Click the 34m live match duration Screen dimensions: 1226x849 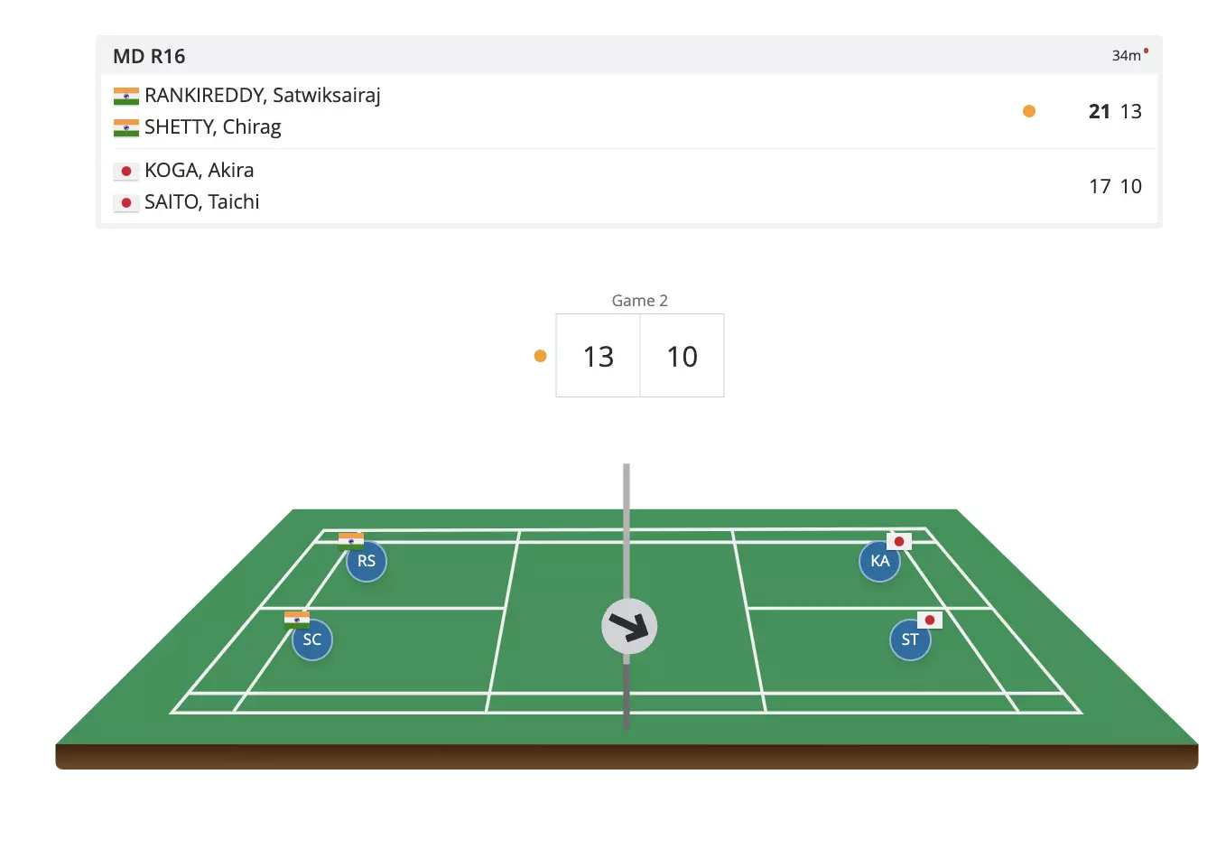tap(1127, 56)
